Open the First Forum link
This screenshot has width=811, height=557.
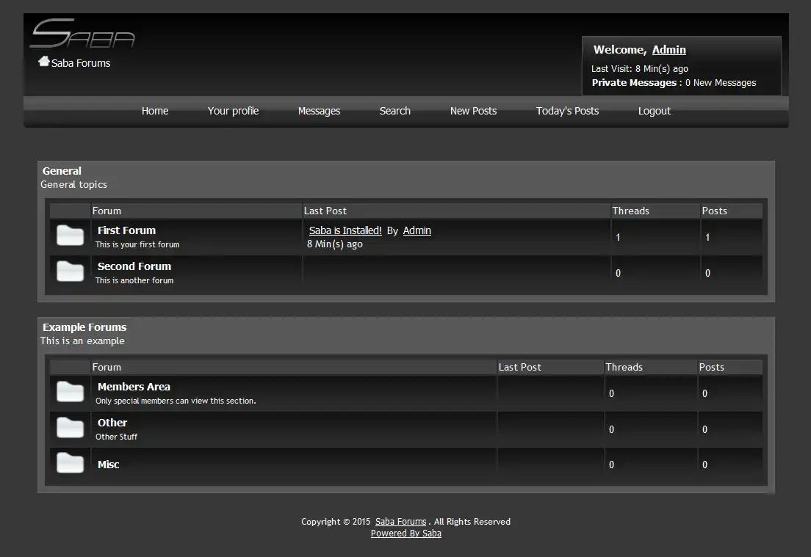[126, 230]
